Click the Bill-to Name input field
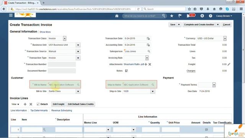 click(x=62, y=85)
